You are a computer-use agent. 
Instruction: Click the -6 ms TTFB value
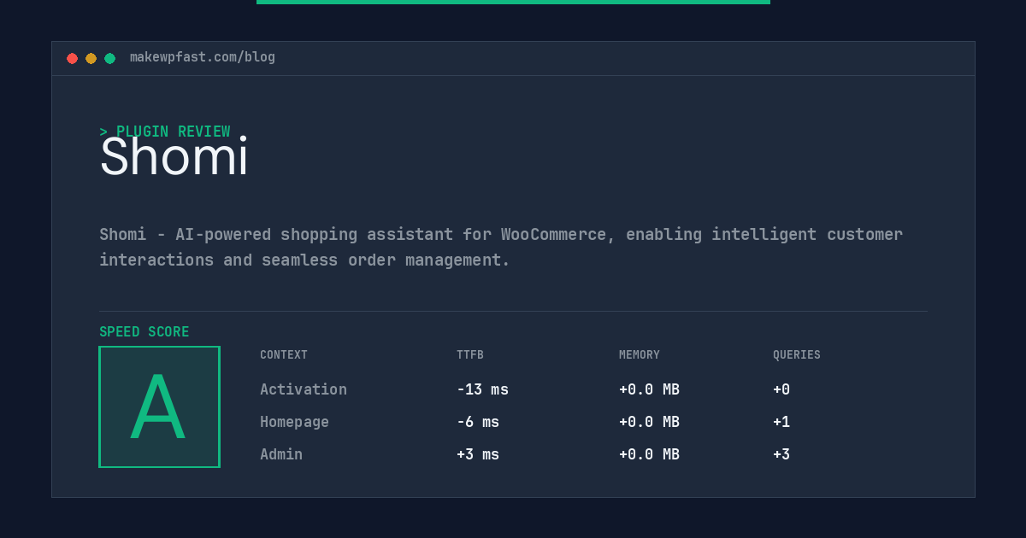tap(478, 422)
